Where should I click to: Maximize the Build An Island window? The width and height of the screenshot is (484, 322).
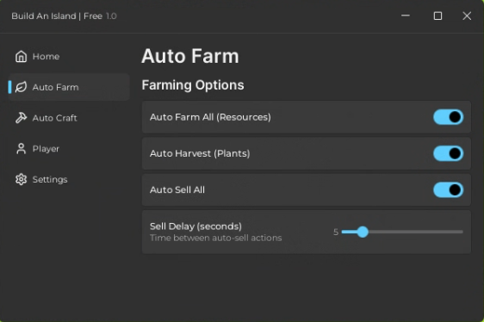click(x=437, y=15)
